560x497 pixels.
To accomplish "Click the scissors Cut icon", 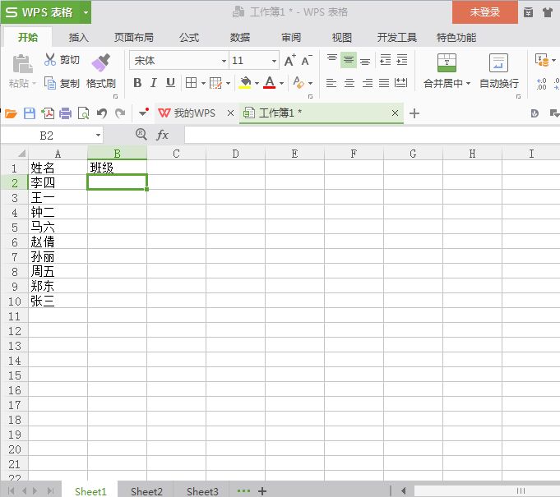I will point(50,60).
